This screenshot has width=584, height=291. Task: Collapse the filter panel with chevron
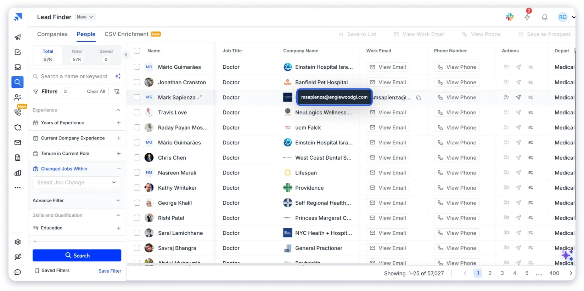coord(126,55)
